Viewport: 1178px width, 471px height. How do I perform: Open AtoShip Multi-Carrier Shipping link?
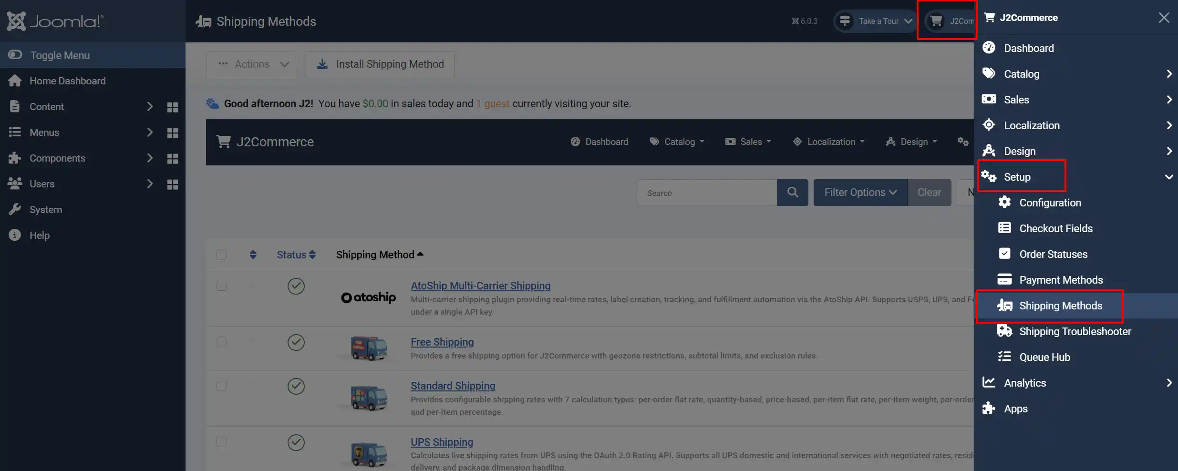point(481,286)
